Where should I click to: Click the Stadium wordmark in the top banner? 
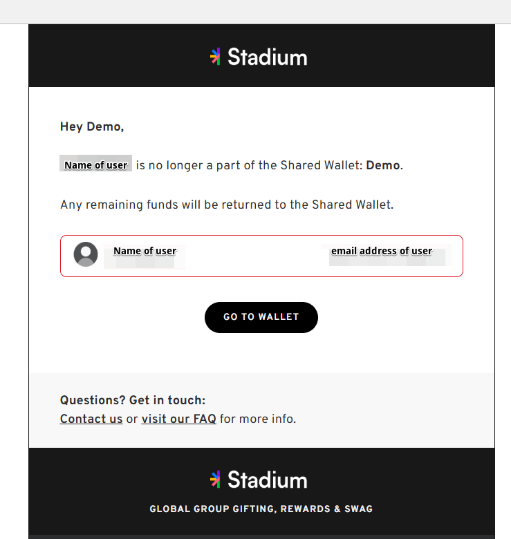point(267,57)
